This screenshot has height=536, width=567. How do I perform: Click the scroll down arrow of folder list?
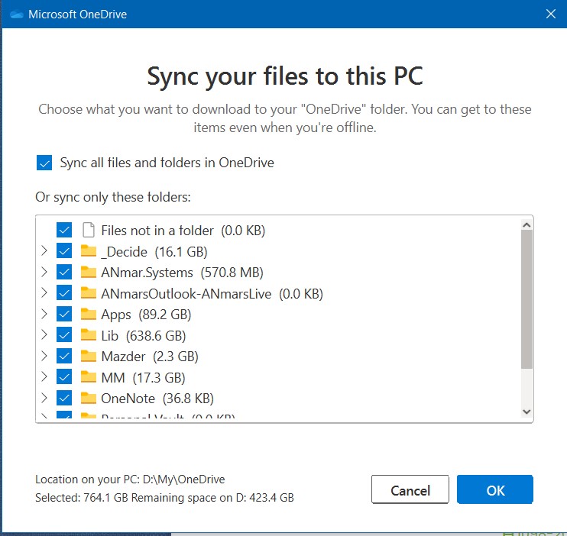click(x=526, y=412)
